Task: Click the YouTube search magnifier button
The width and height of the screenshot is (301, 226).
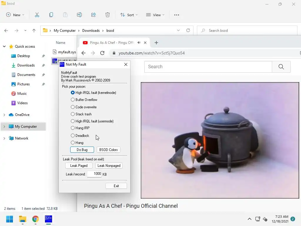Action: click(281, 67)
